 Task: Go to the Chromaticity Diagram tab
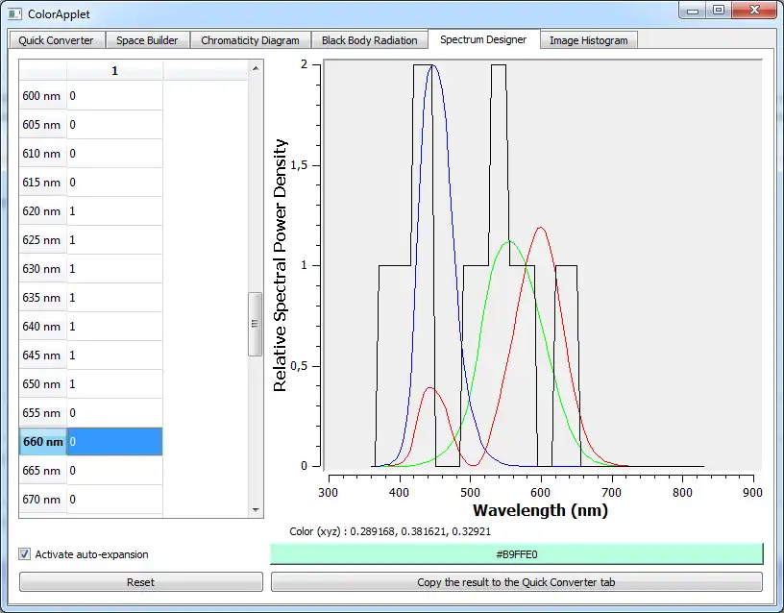(250, 40)
